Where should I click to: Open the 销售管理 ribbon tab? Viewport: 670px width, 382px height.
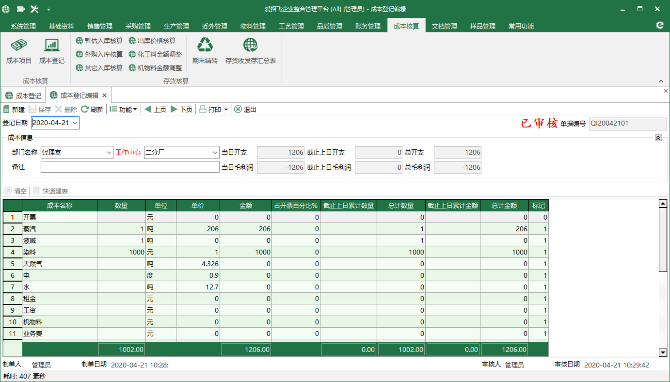click(100, 26)
